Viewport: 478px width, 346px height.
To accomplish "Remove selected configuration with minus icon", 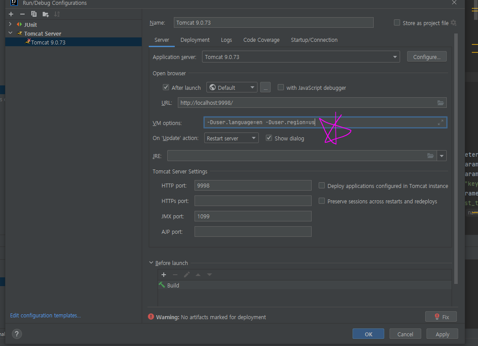I will click(22, 14).
